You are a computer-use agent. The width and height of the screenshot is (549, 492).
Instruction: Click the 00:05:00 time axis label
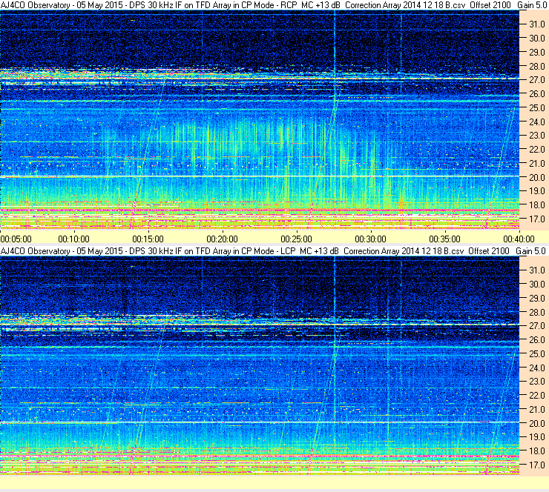16,239
